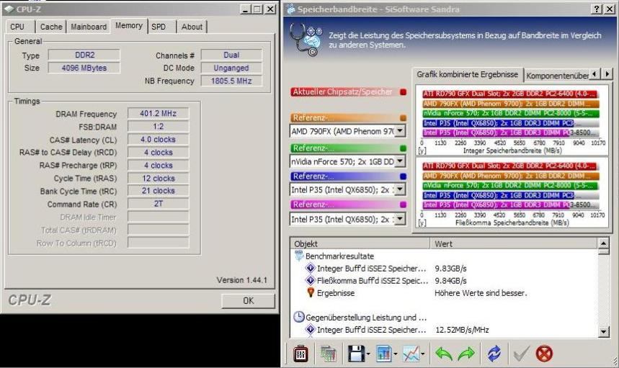Screen dimensions: 619x368
Task: Click diamond icon beside Fließkomma Buff'd row
Action: click(x=311, y=280)
